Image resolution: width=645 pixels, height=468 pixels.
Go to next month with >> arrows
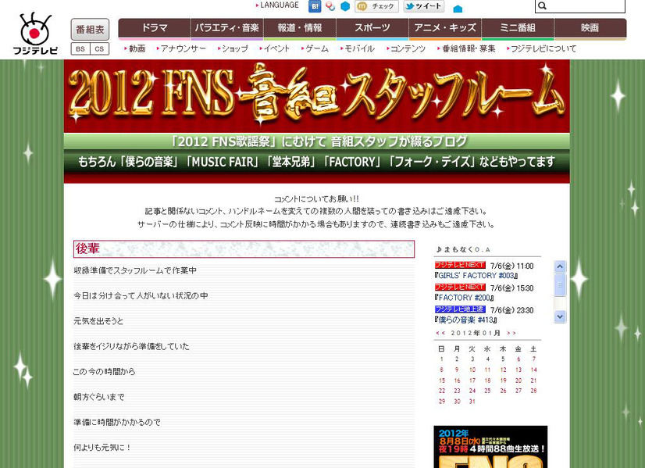point(511,333)
